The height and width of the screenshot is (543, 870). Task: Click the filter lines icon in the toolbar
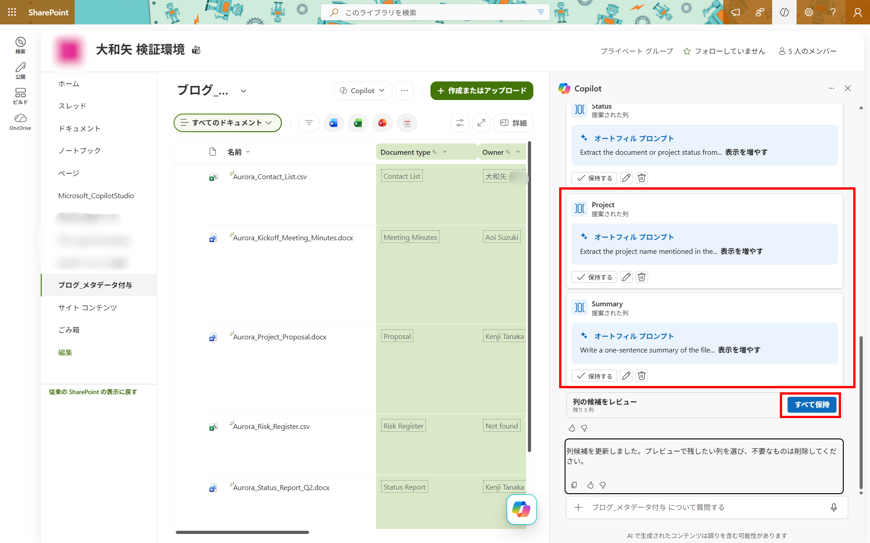click(x=309, y=123)
